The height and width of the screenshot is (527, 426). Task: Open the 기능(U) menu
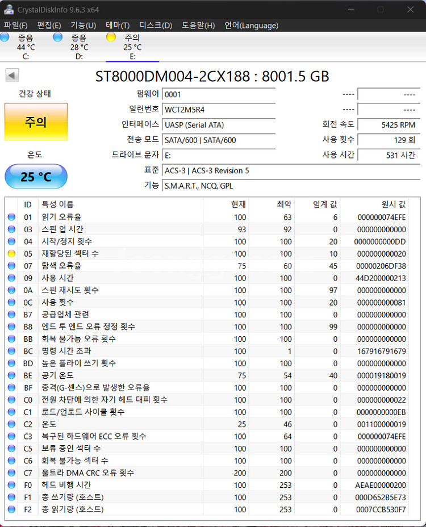point(83,26)
